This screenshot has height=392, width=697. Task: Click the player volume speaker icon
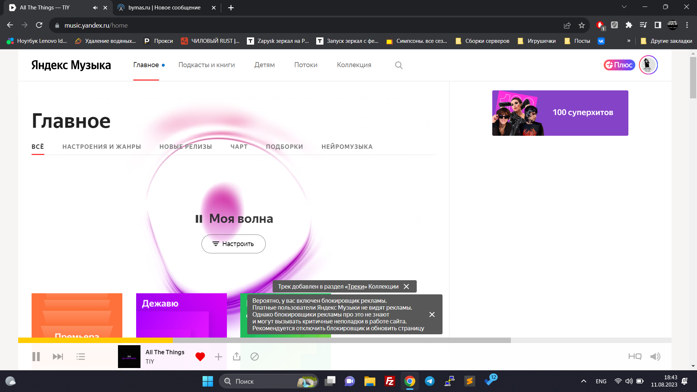[x=655, y=356]
